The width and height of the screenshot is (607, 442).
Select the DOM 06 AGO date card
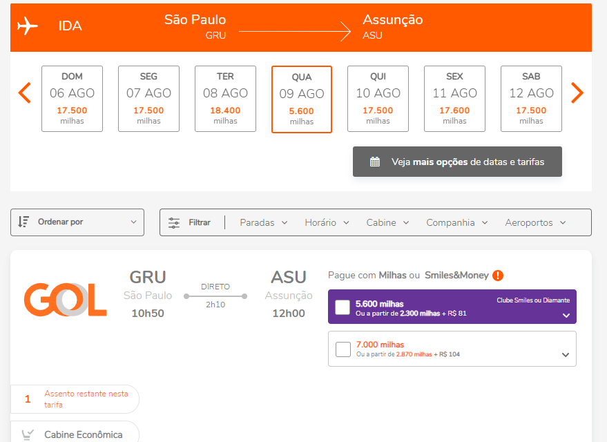tap(72, 97)
